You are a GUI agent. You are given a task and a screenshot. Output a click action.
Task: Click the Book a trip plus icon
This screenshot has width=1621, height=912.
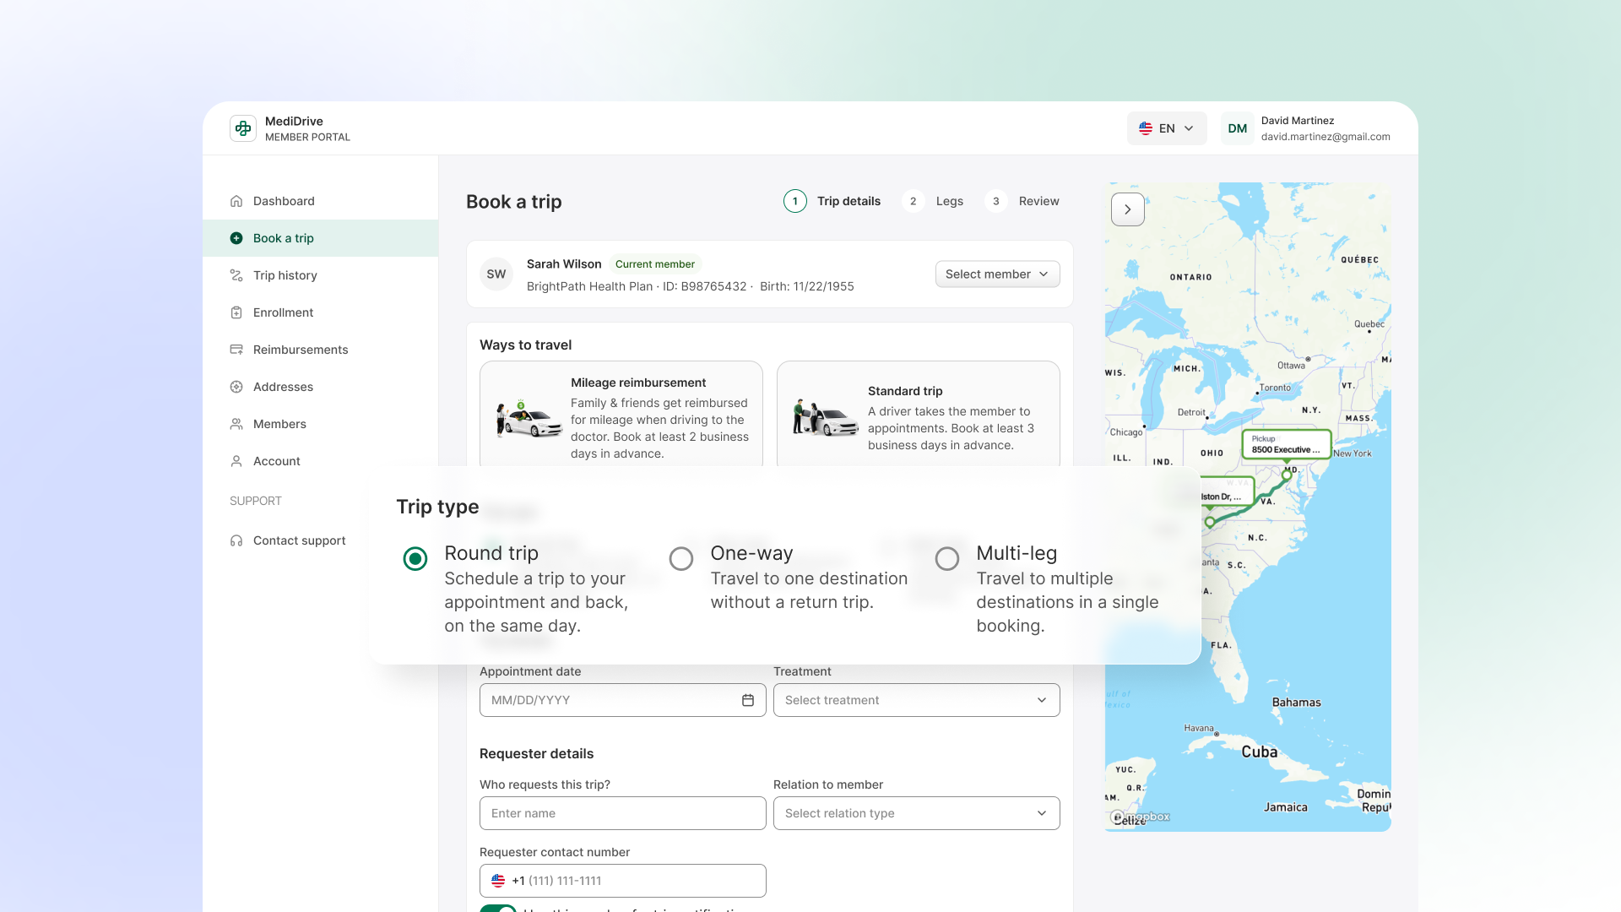236,238
